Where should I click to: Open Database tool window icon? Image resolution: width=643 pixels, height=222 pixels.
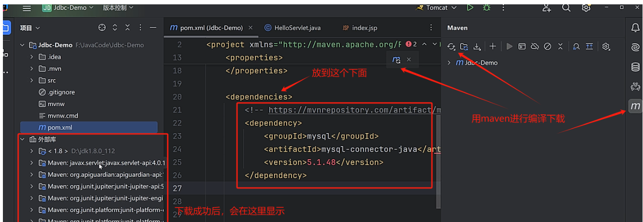pos(635,67)
